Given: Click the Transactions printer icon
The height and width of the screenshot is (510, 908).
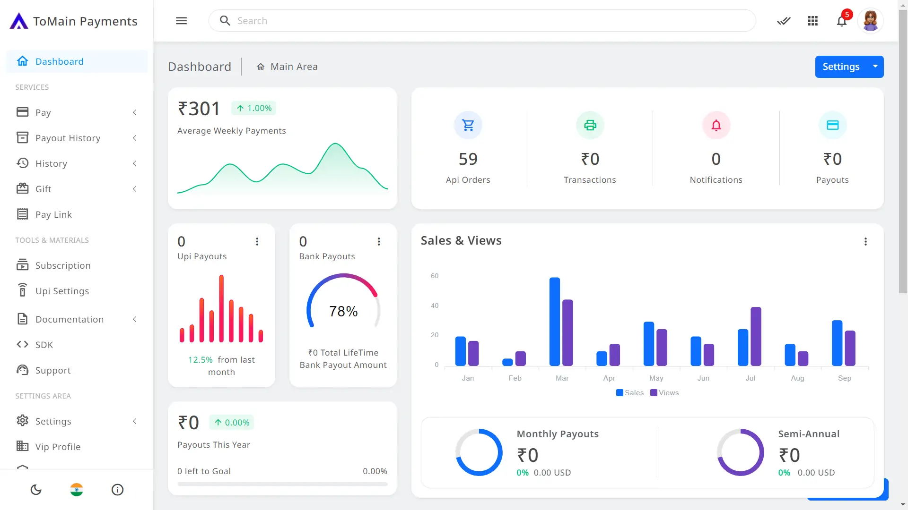Looking at the screenshot, I should tap(590, 125).
